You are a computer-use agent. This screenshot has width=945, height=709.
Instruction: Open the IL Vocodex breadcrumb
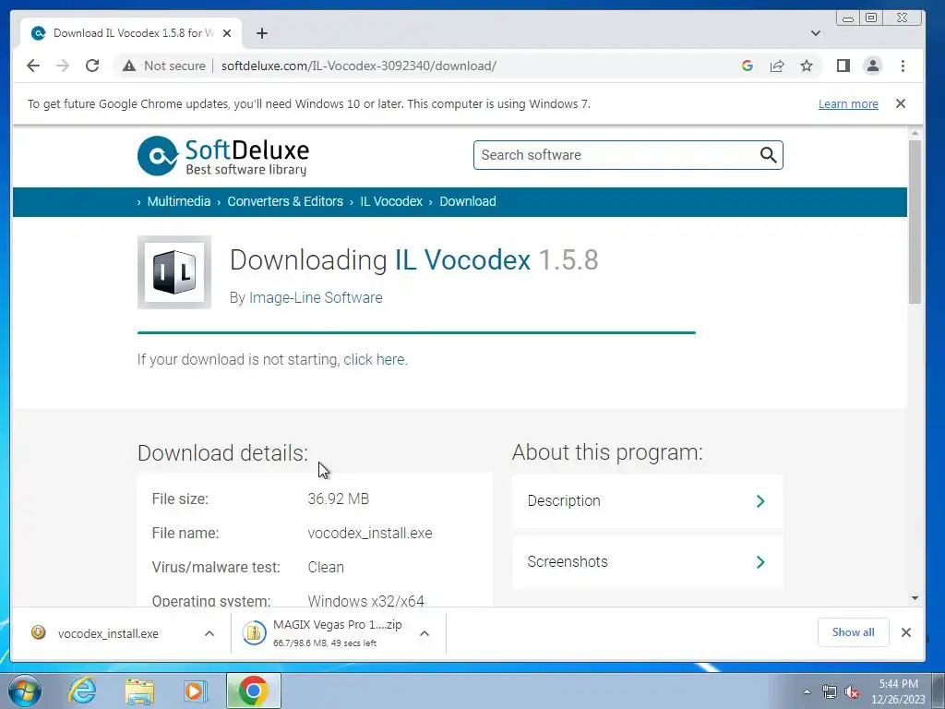click(391, 201)
